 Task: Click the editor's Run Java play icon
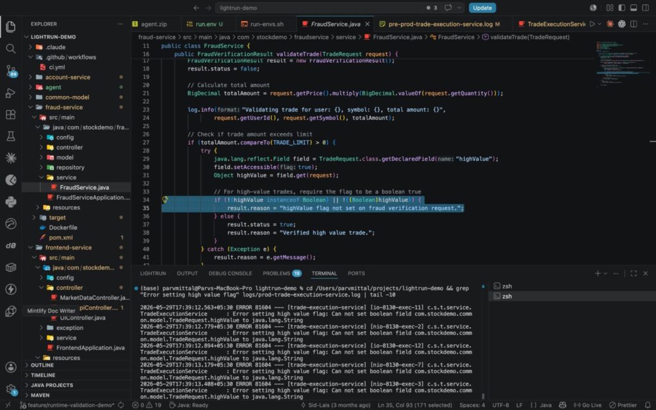tap(592, 24)
